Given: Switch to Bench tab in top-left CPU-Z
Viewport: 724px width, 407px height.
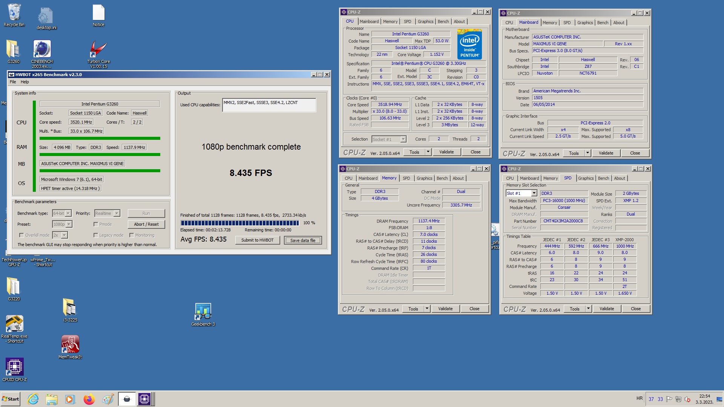Looking at the screenshot, I should [x=443, y=21].
